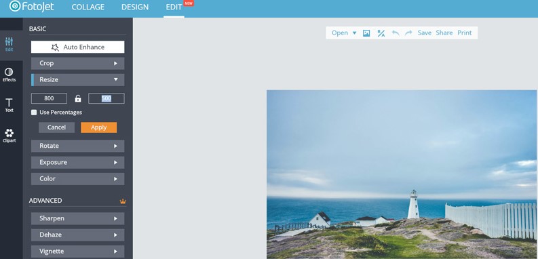The height and width of the screenshot is (259, 538).
Task: Switch to the COLLAGE tab
Action: click(x=88, y=7)
